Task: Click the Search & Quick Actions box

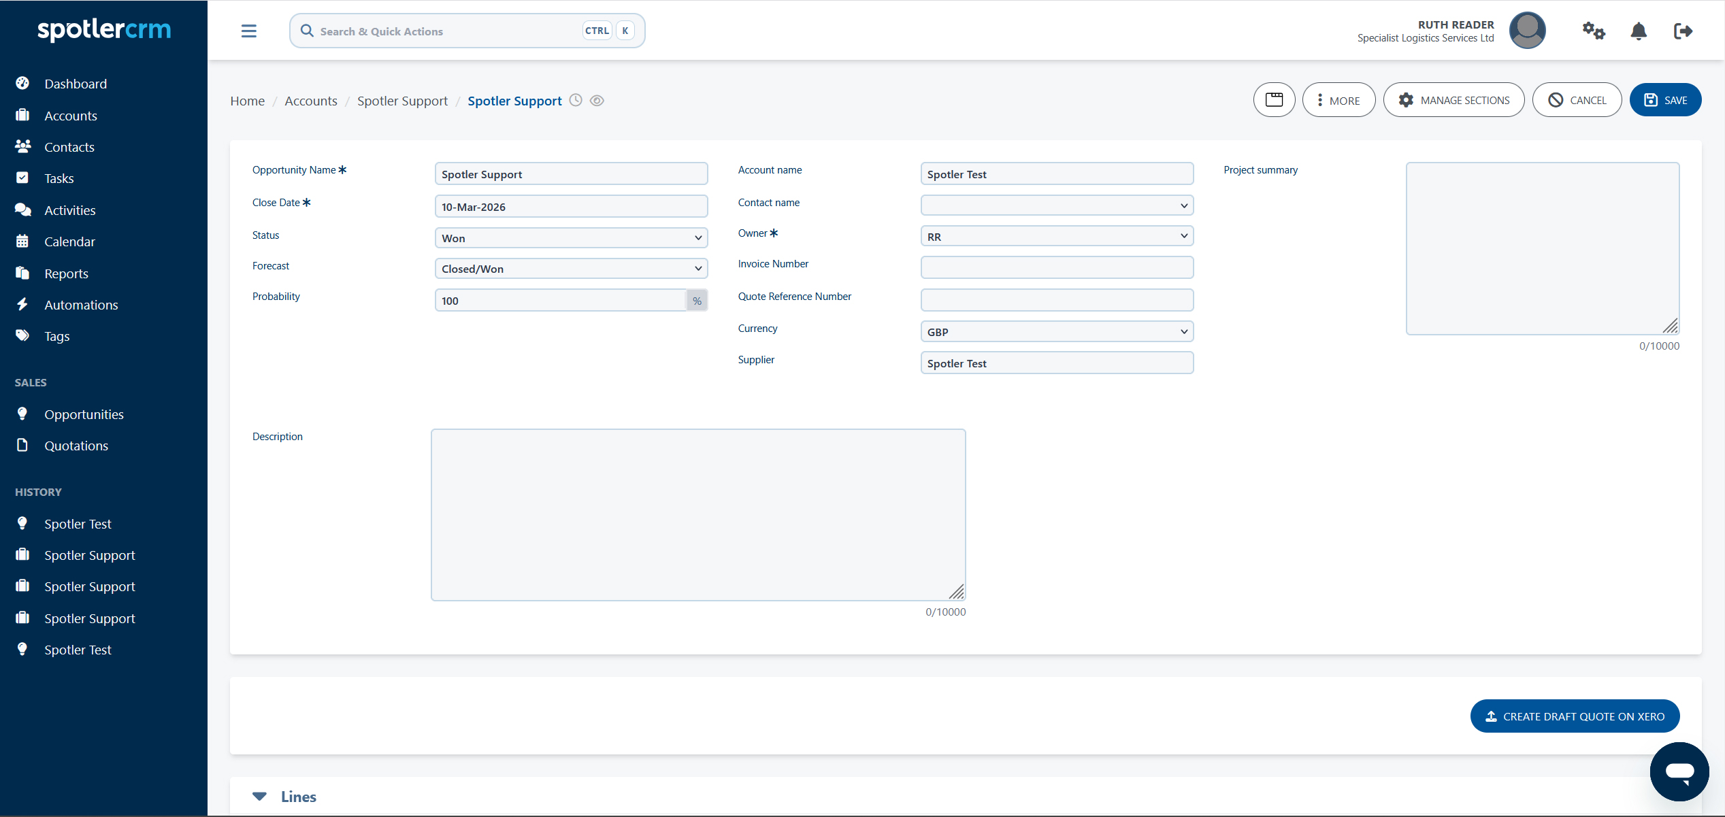Action: tap(467, 31)
